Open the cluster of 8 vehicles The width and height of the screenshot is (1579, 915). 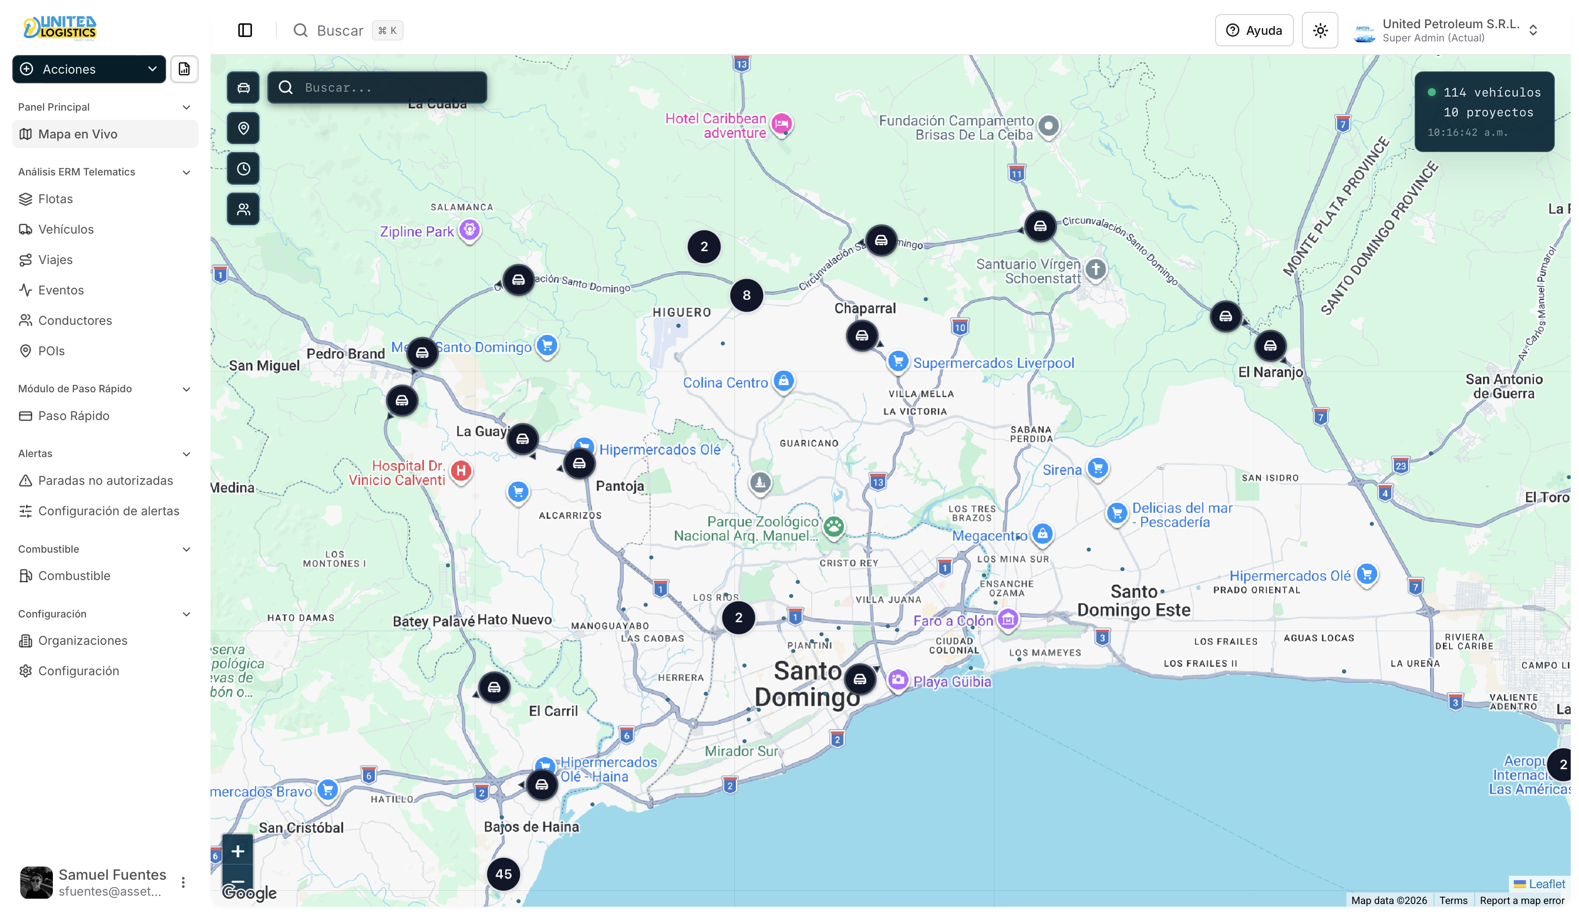(x=746, y=295)
